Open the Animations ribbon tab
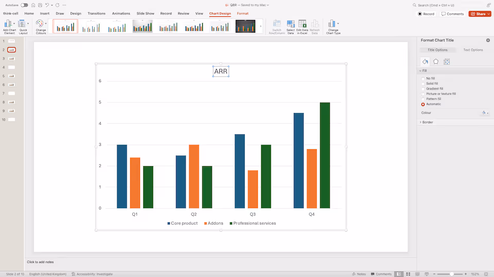Image resolution: width=494 pixels, height=277 pixels. pos(121,13)
